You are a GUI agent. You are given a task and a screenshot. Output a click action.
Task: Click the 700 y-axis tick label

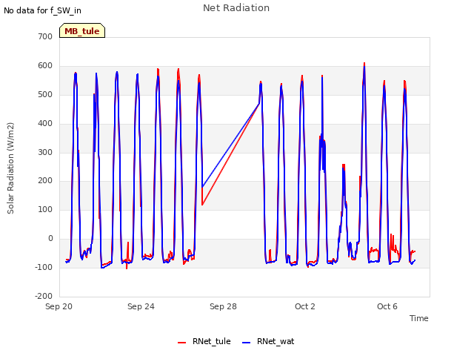pos(45,36)
